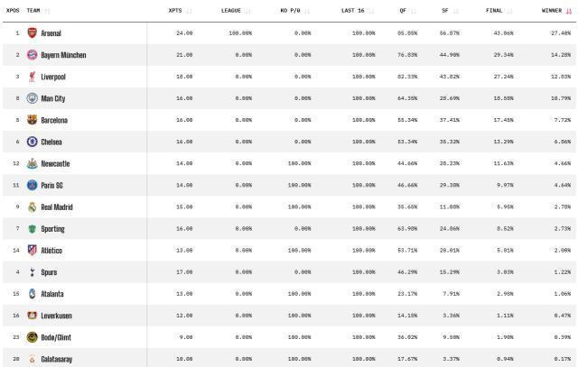Open the Real Madrid team name

pyautogui.click(x=57, y=206)
